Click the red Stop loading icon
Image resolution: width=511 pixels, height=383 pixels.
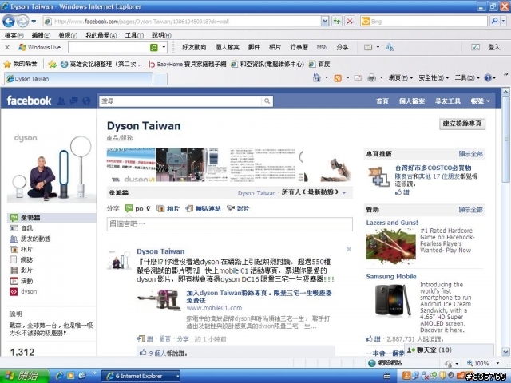pos(350,22)
